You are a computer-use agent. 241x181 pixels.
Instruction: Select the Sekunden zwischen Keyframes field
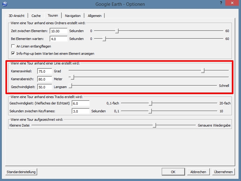tap(81, 111)
